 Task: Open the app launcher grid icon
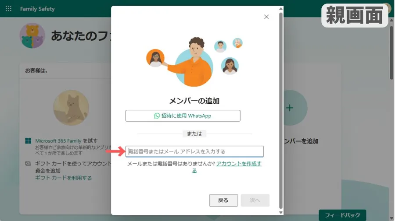[8, 9]
